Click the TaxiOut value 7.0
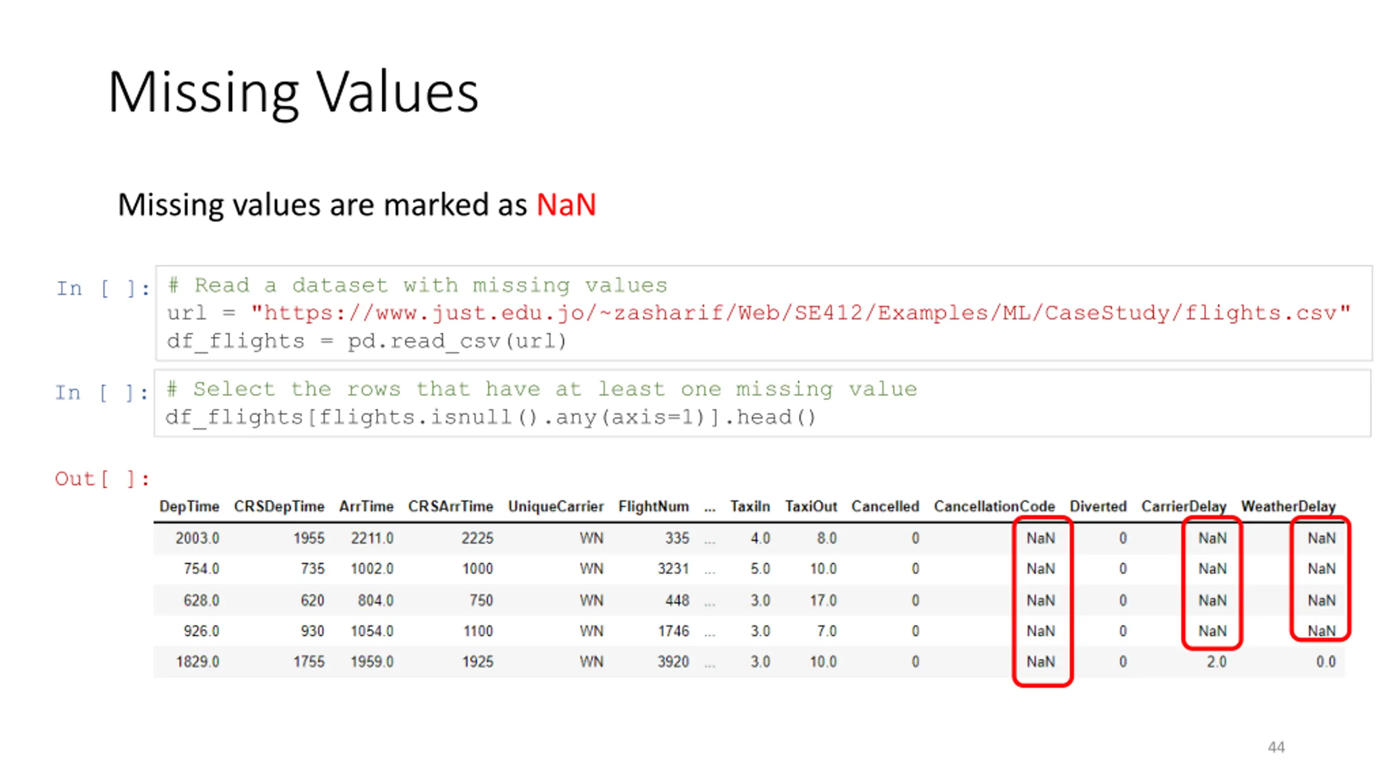 click(826, 631)
